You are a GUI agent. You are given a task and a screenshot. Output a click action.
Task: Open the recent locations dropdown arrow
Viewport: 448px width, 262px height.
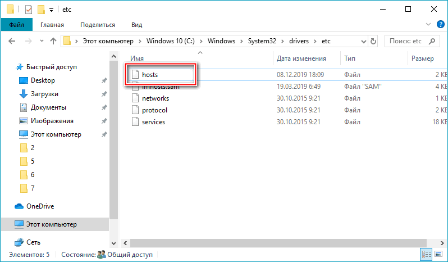[x=42, y=41]
